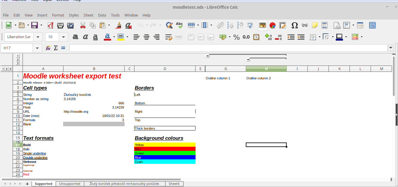Image resolution: width=398 pixels, height=187 pixels.
Task: Open the Format menu
Action: tap(58, 15)
